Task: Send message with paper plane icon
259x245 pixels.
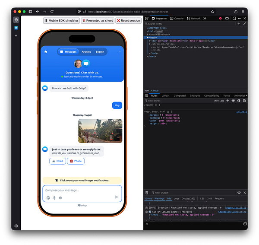Action: [117, 197]
